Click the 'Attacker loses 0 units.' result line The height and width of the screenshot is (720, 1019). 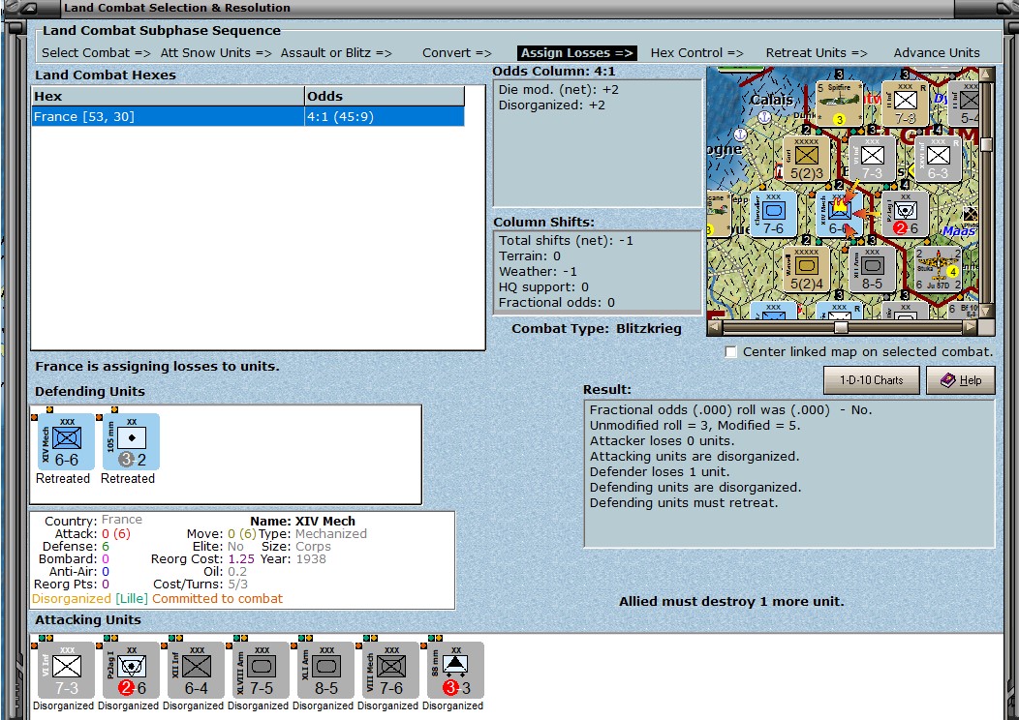663,441
